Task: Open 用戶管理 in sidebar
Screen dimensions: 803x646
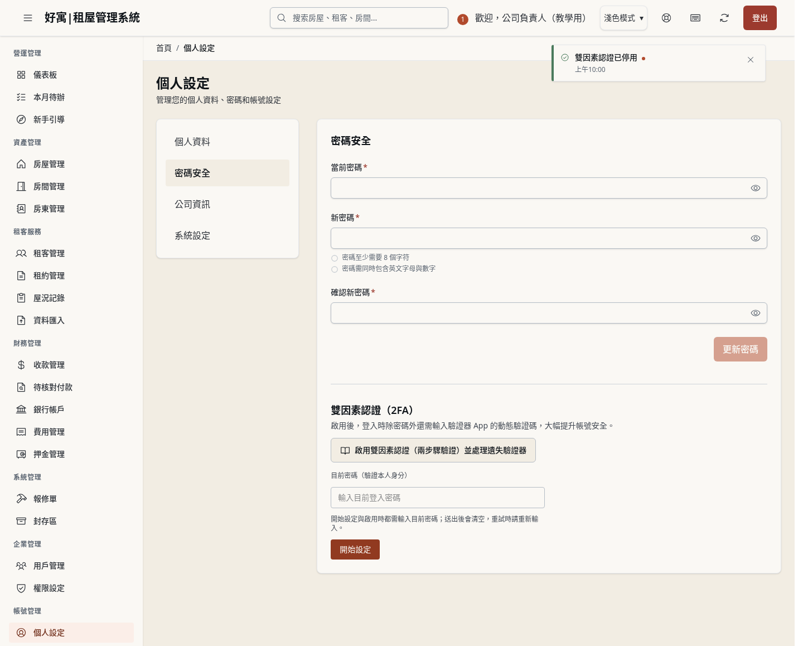Action: tap(71, 566)
